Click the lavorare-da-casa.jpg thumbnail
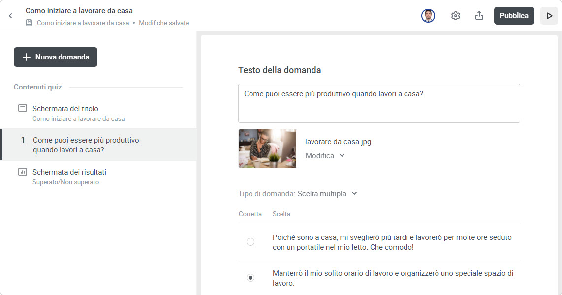The image size is (562, 295). [x=267, y=148]
